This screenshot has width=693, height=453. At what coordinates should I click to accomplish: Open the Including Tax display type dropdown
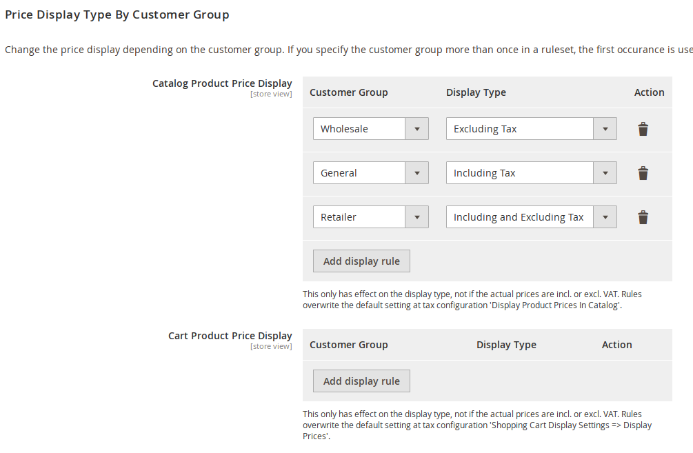pyautogui.click(x=531, y=173)
